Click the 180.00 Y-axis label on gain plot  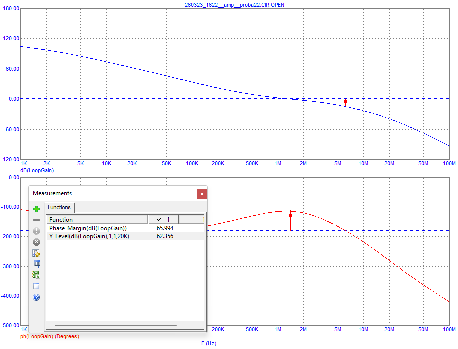(11, 9)
